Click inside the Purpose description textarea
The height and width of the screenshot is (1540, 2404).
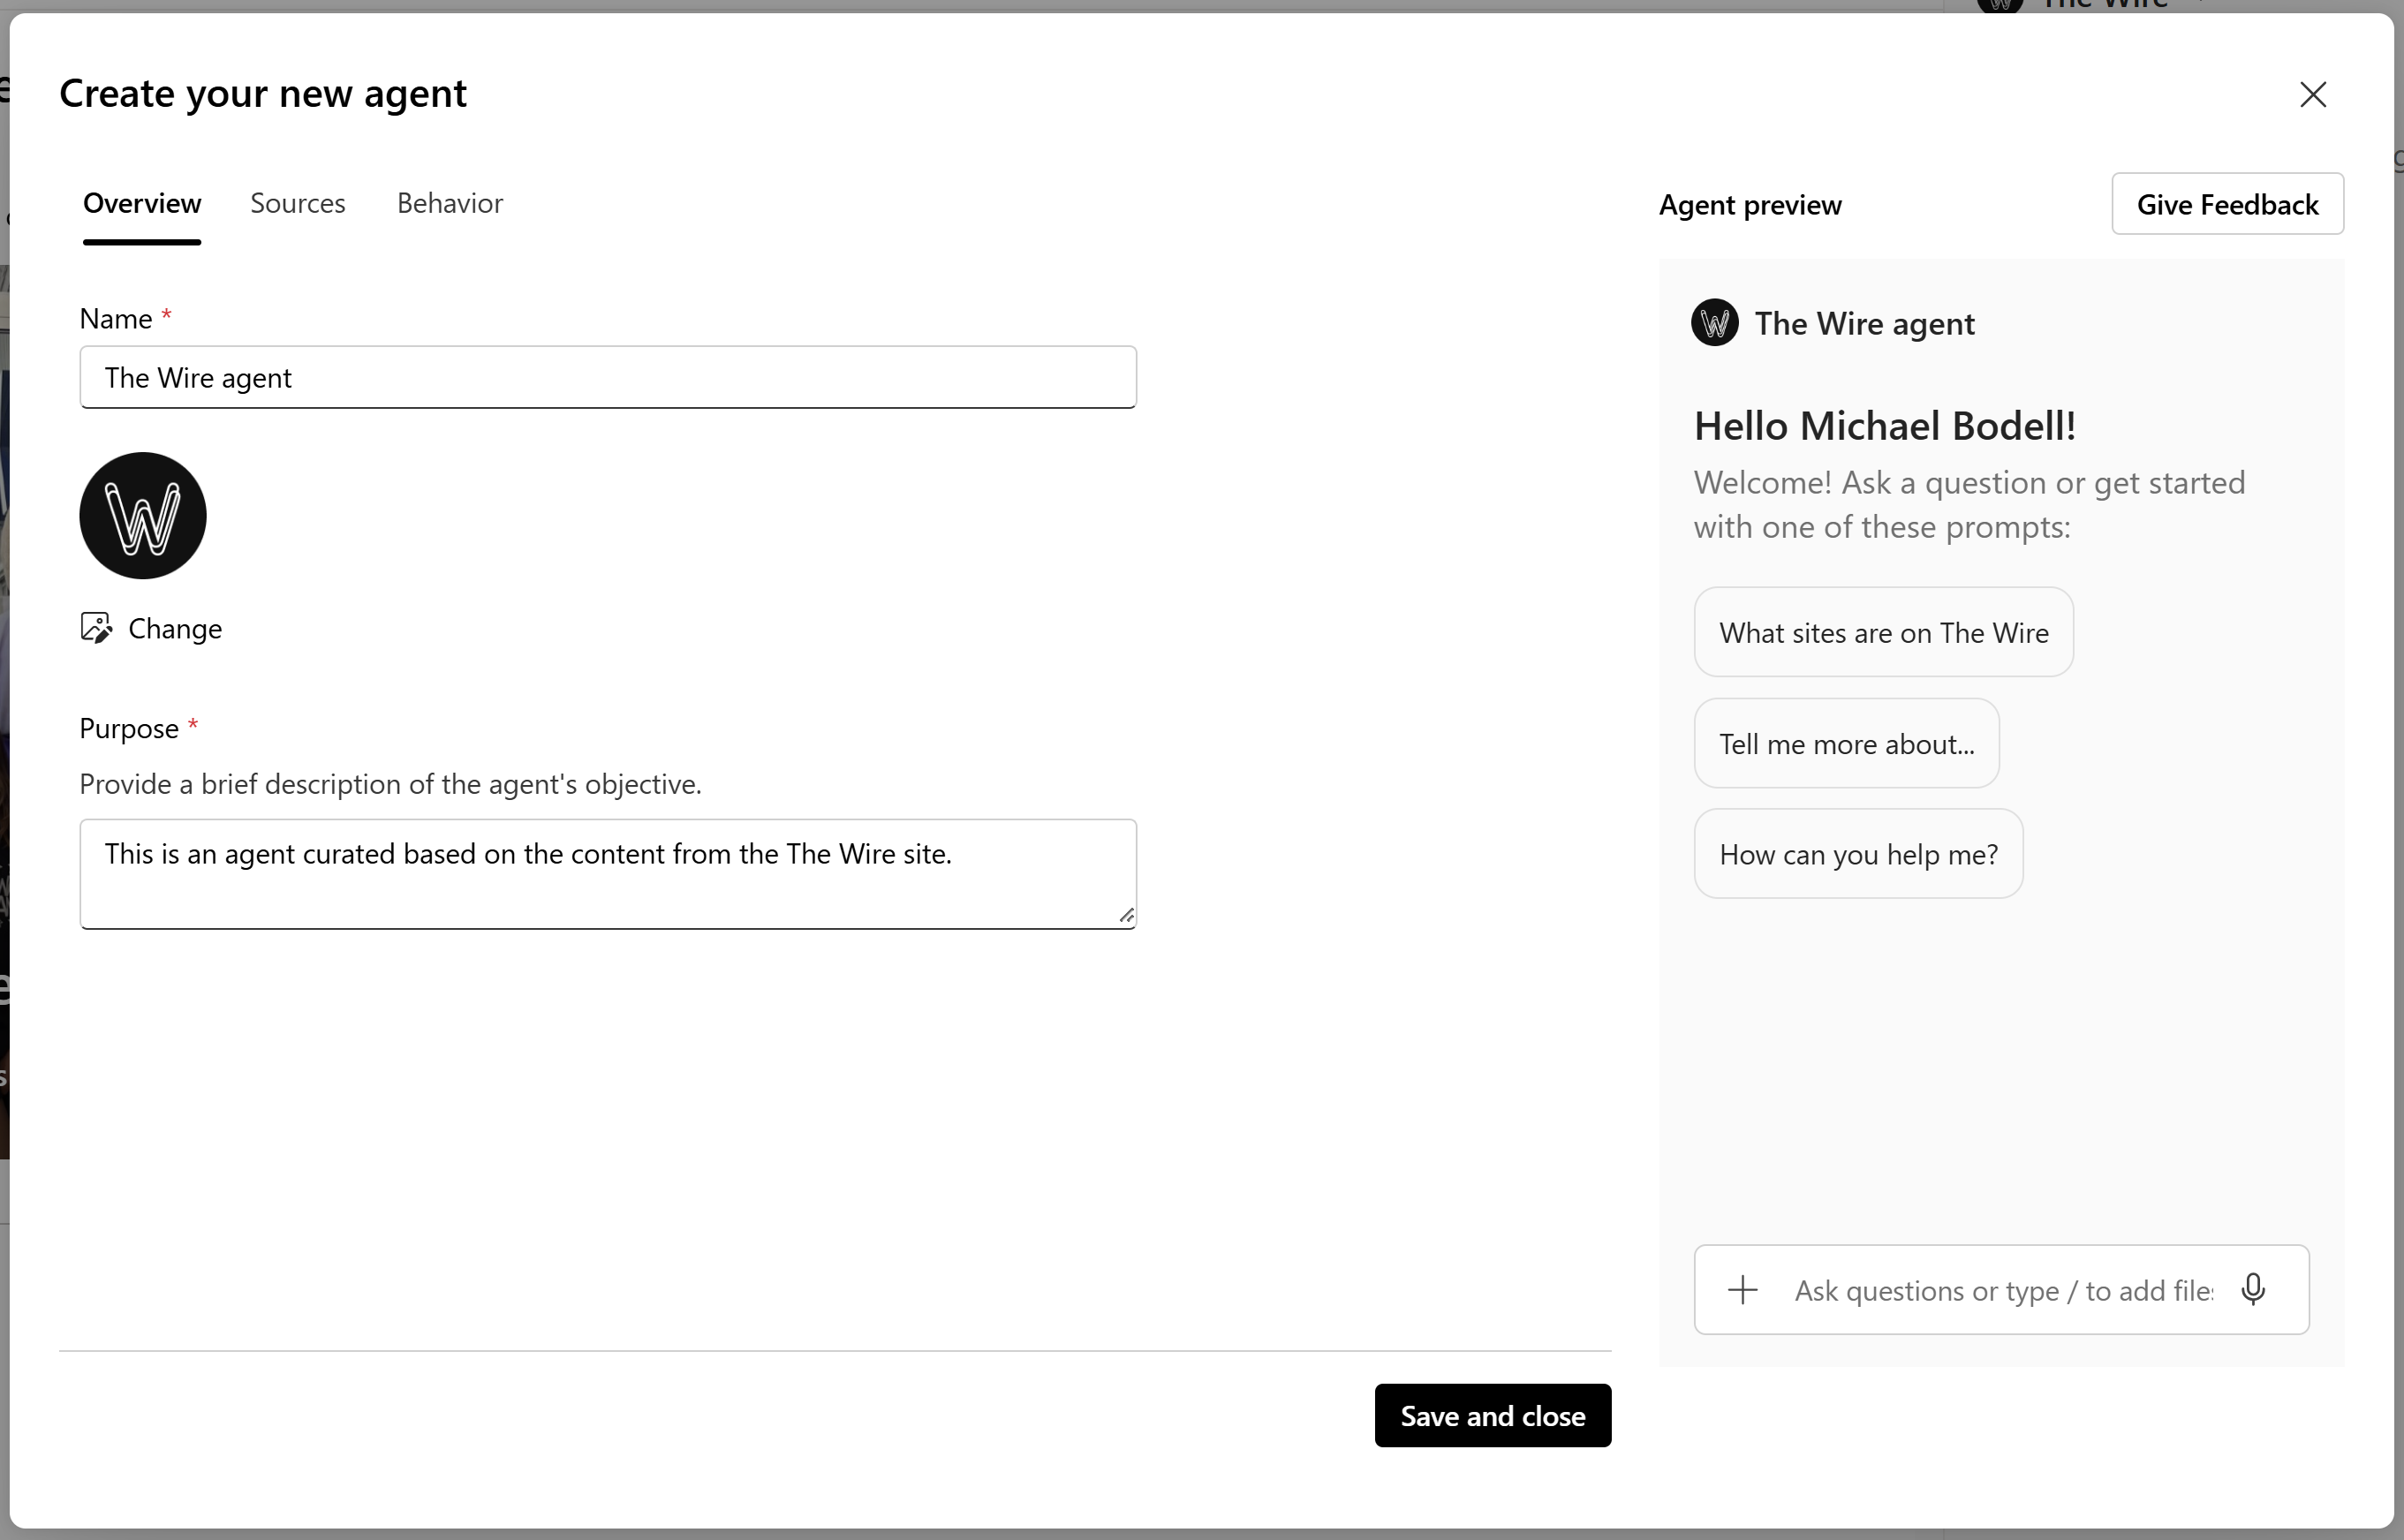(x=607, y=875)
